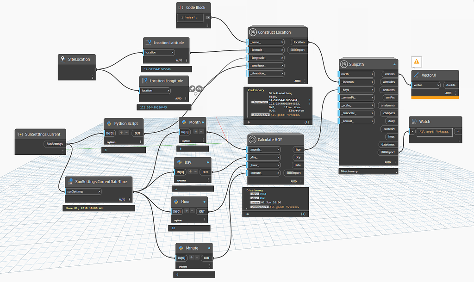
Task: Click the SunSettings.Current node icon
Action: pyautogui.click(x=20, y=135)
